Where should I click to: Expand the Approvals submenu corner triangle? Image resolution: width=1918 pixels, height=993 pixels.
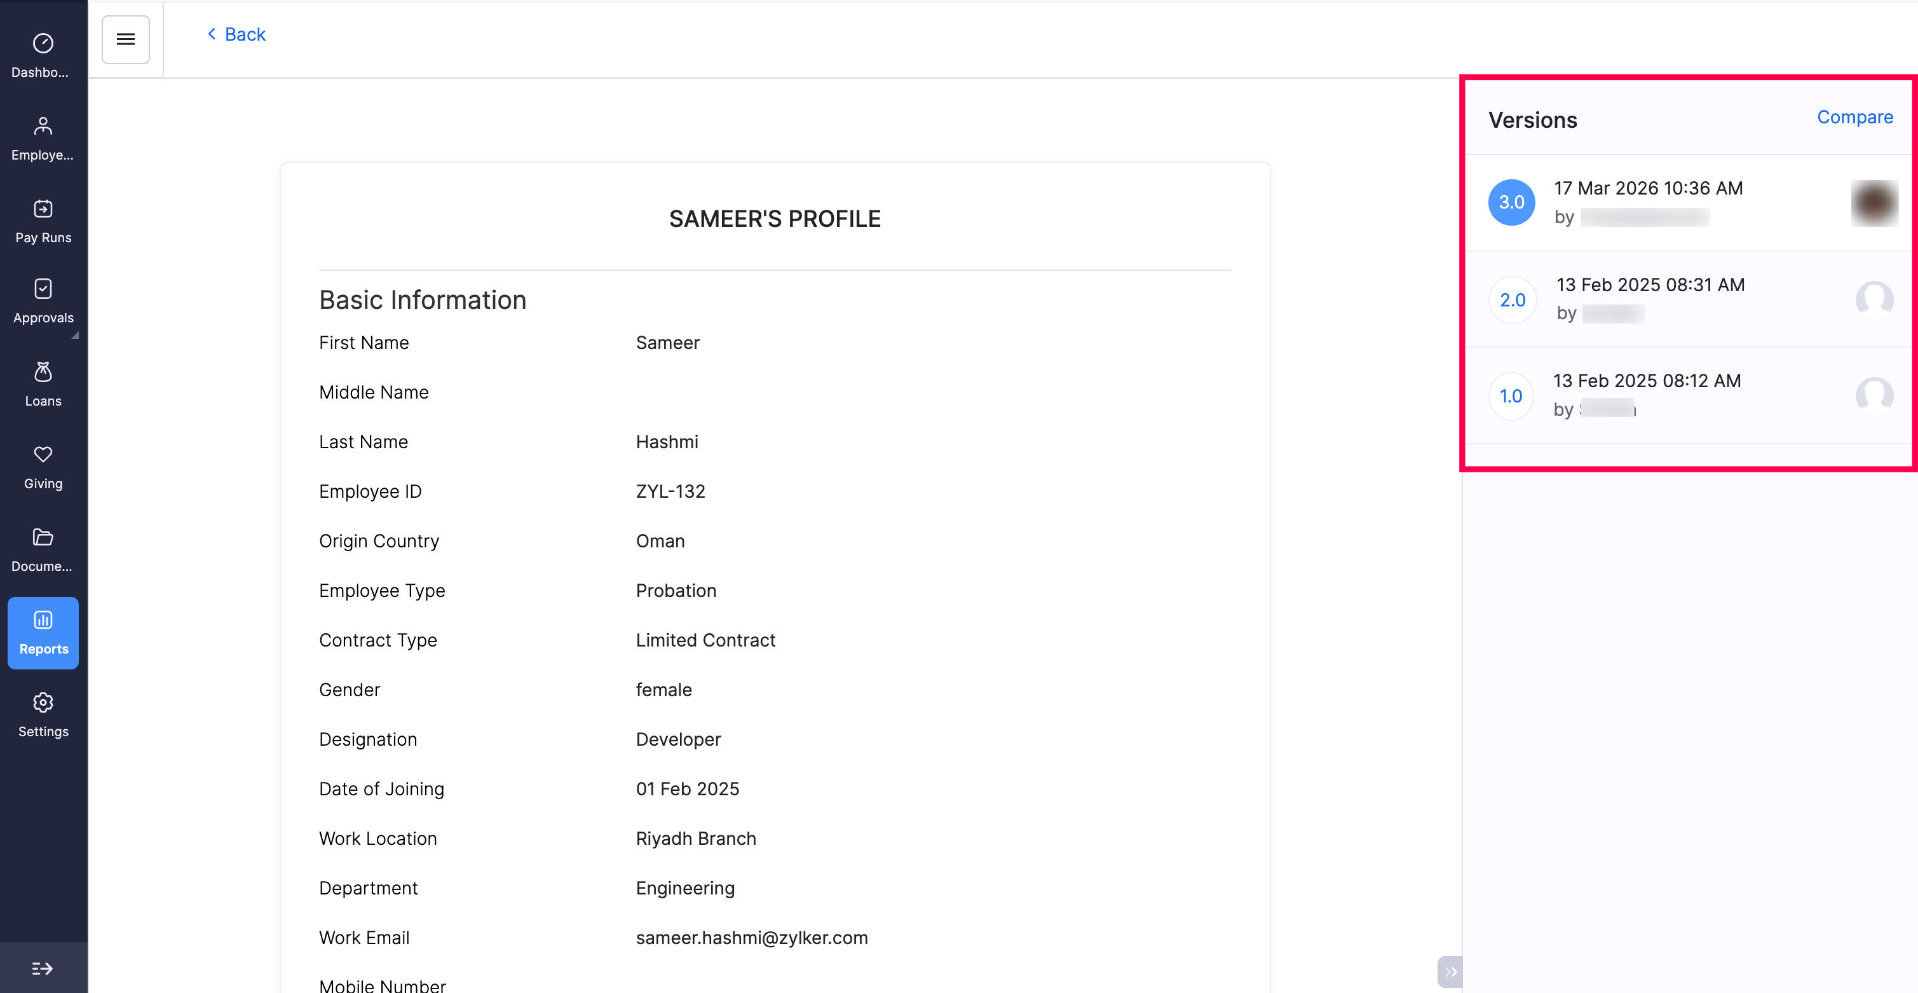tap(75, 336)
